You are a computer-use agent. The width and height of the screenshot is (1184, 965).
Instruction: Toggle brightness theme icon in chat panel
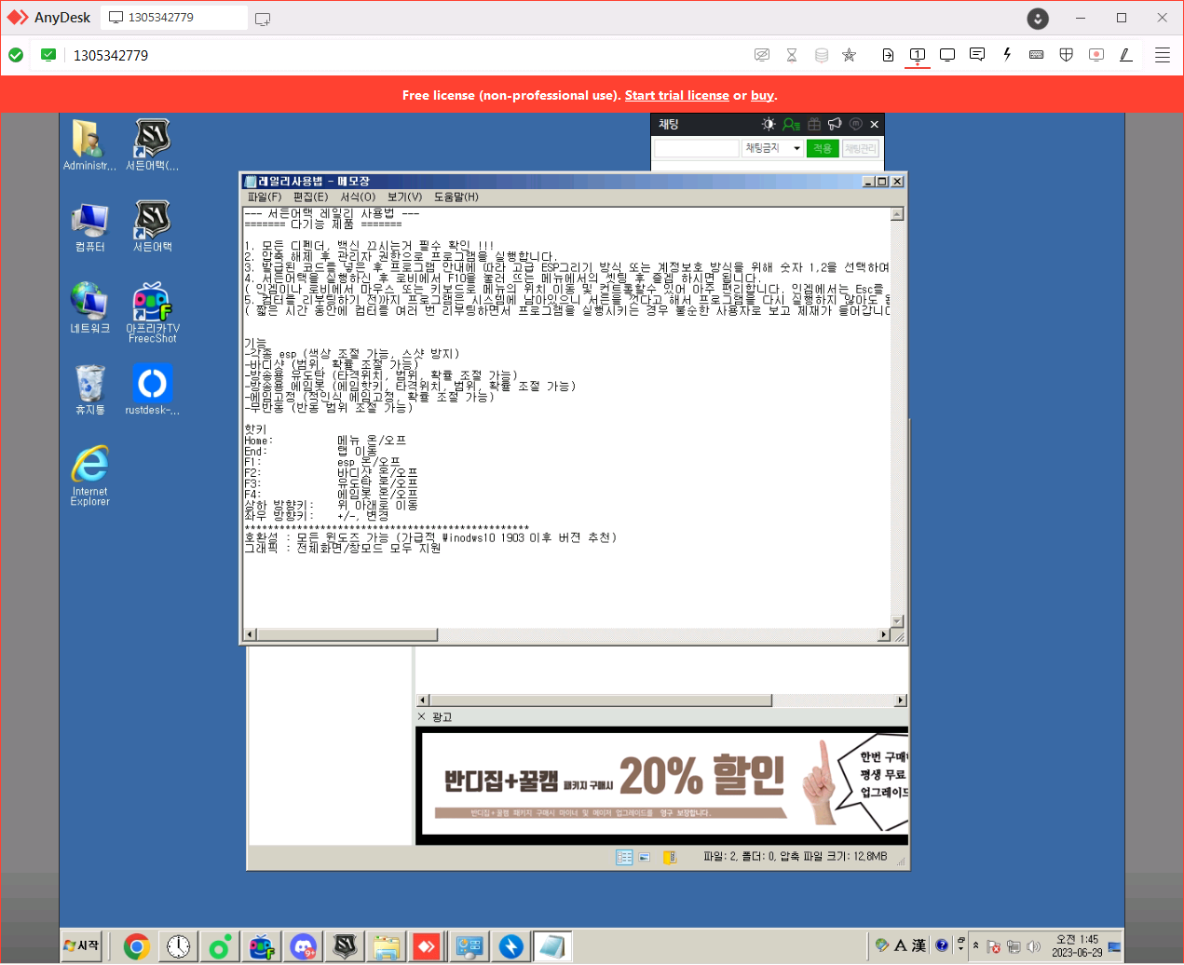pyautogui.click(x=769, y=124)
